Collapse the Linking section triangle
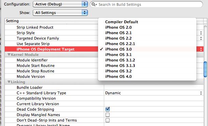The width and height of the screenshot is (208, 126). [9, 82]
